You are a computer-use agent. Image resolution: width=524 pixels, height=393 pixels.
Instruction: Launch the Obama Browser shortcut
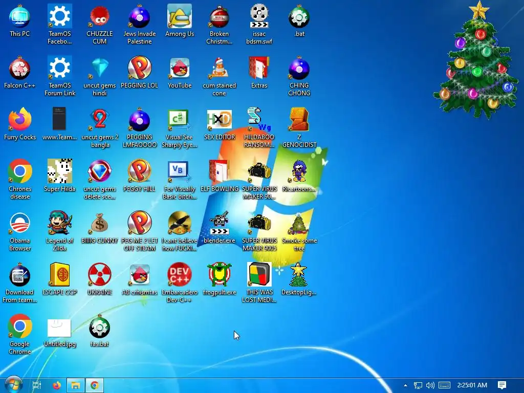click(20, 223)
